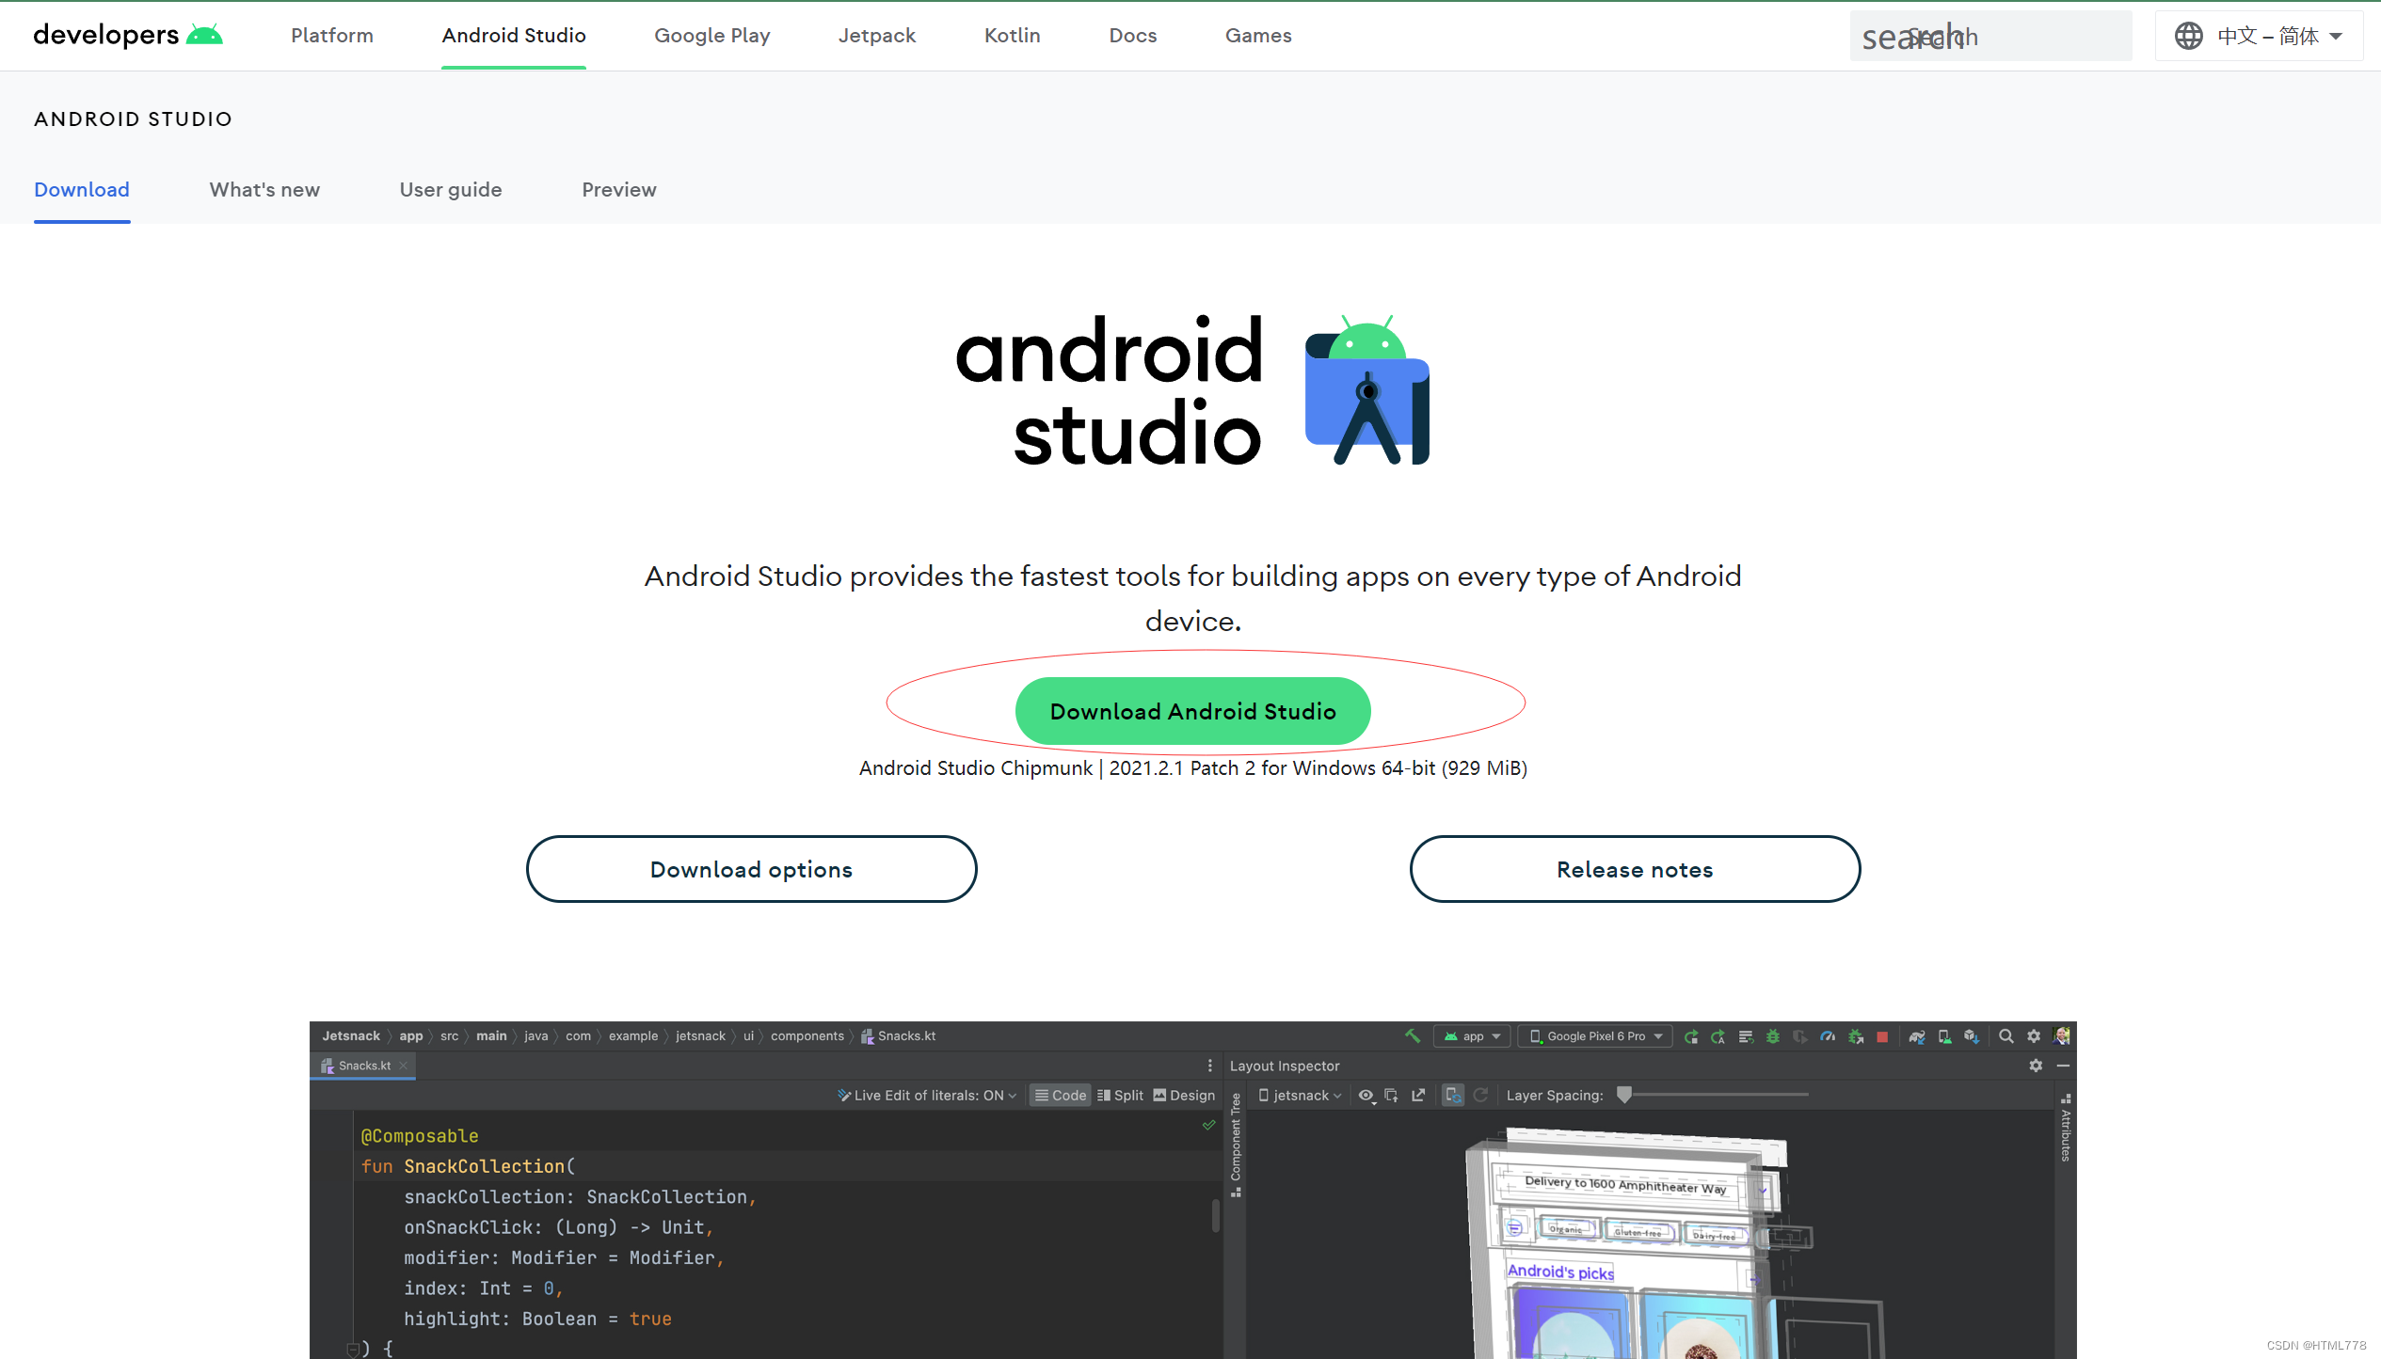Screen dimensions: 2381x1359
Task: Select the What's new tab
Action: click(x=264, y=189)
